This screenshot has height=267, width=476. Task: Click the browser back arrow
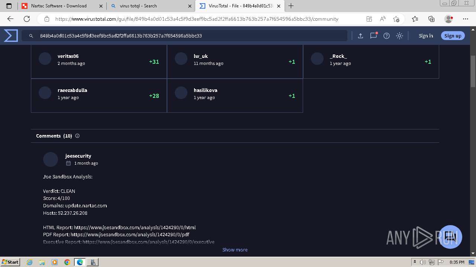[10, 19]
